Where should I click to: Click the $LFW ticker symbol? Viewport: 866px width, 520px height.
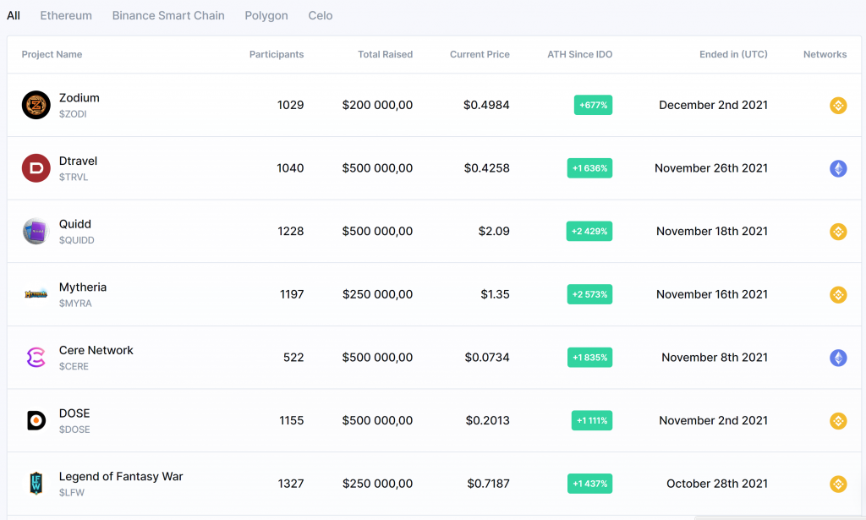coord(72,493)
